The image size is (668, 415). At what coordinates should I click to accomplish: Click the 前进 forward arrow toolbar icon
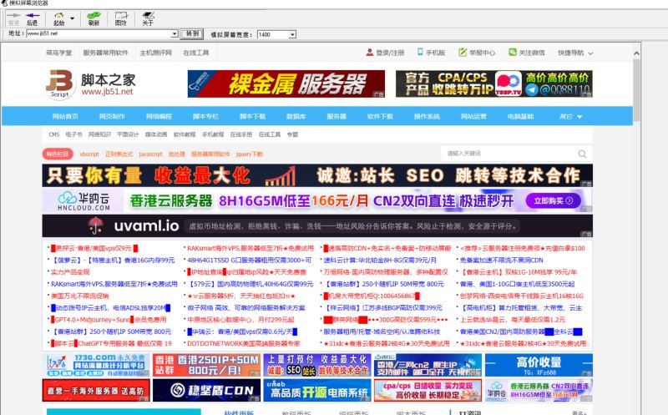pyautogui.click(x=13, y=16)
